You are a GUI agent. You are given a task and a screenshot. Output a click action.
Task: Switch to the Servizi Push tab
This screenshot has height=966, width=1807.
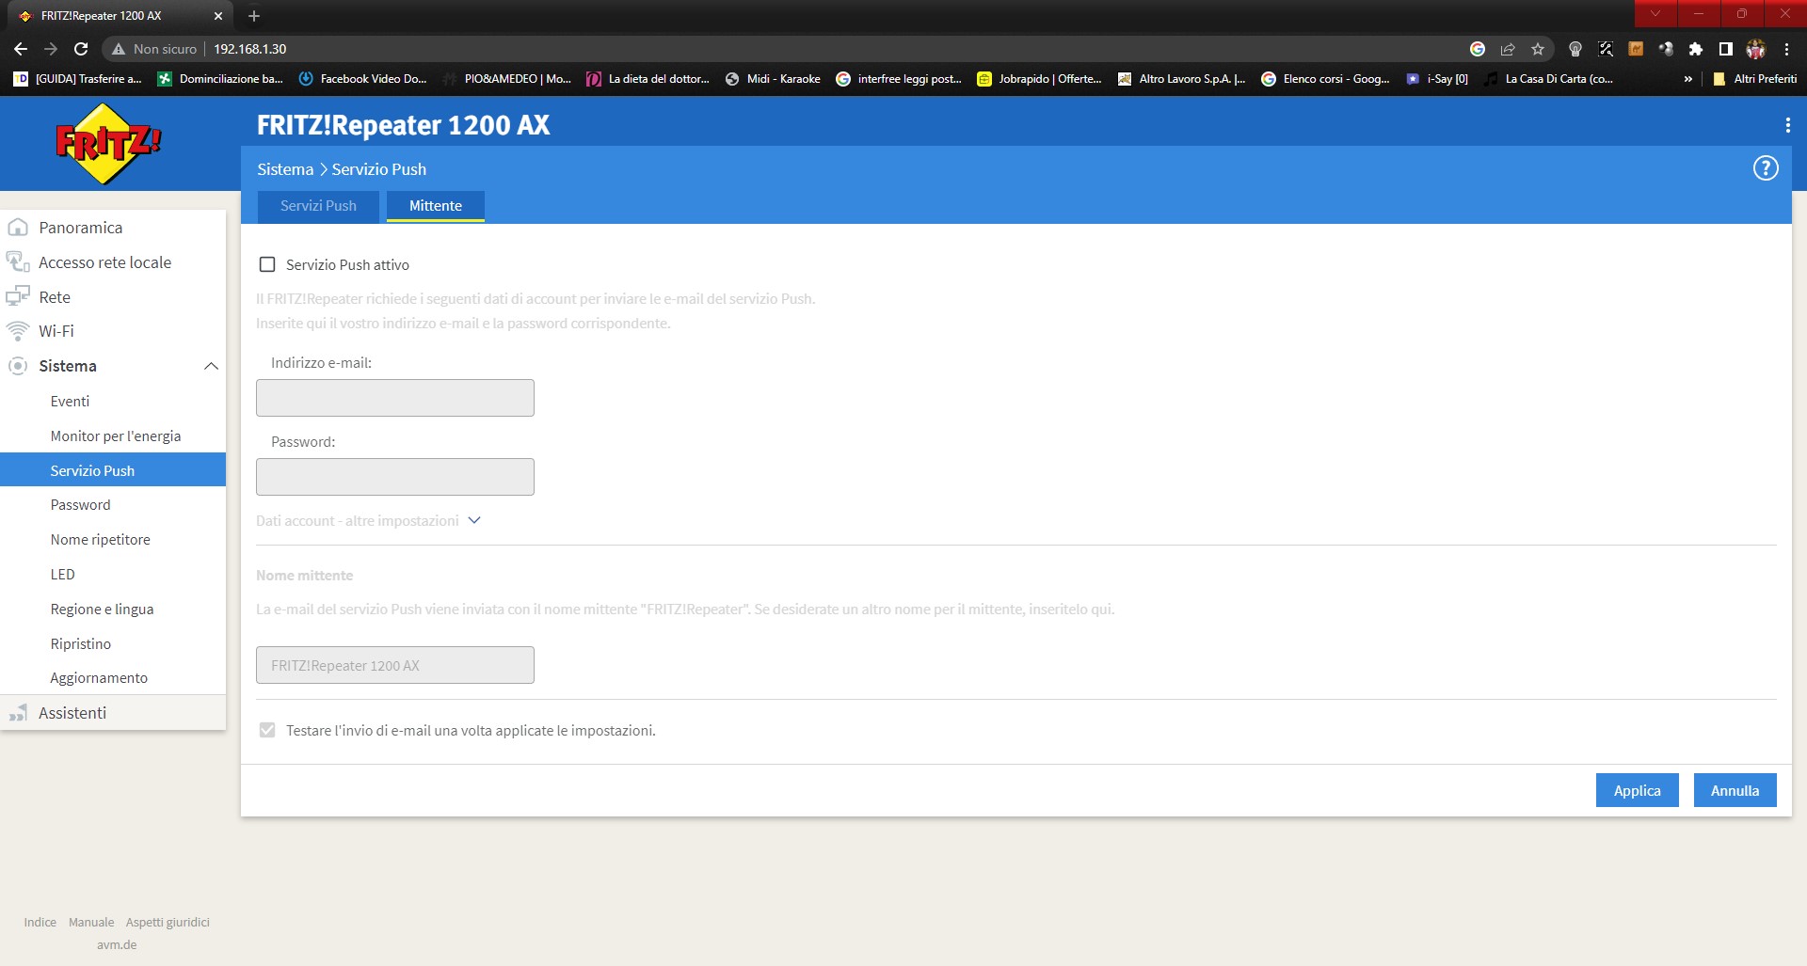[x=318, y=206]
